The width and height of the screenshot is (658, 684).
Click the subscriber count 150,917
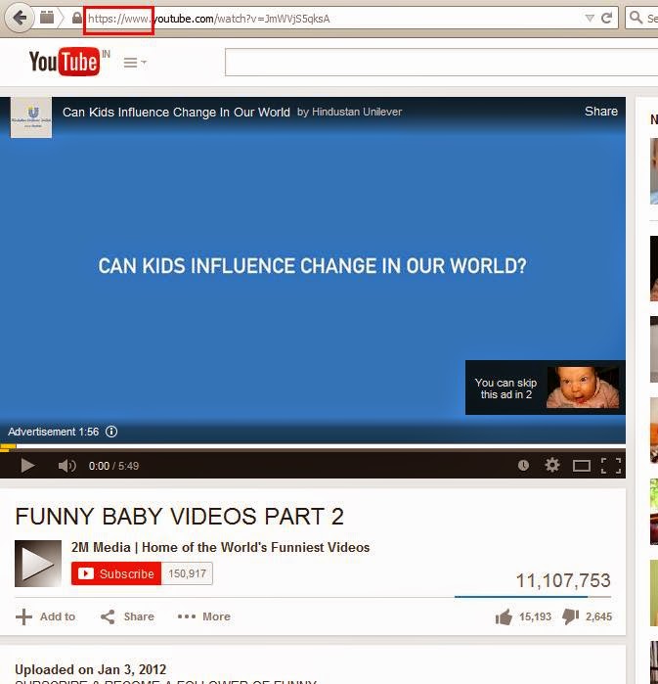click(188, 573)
